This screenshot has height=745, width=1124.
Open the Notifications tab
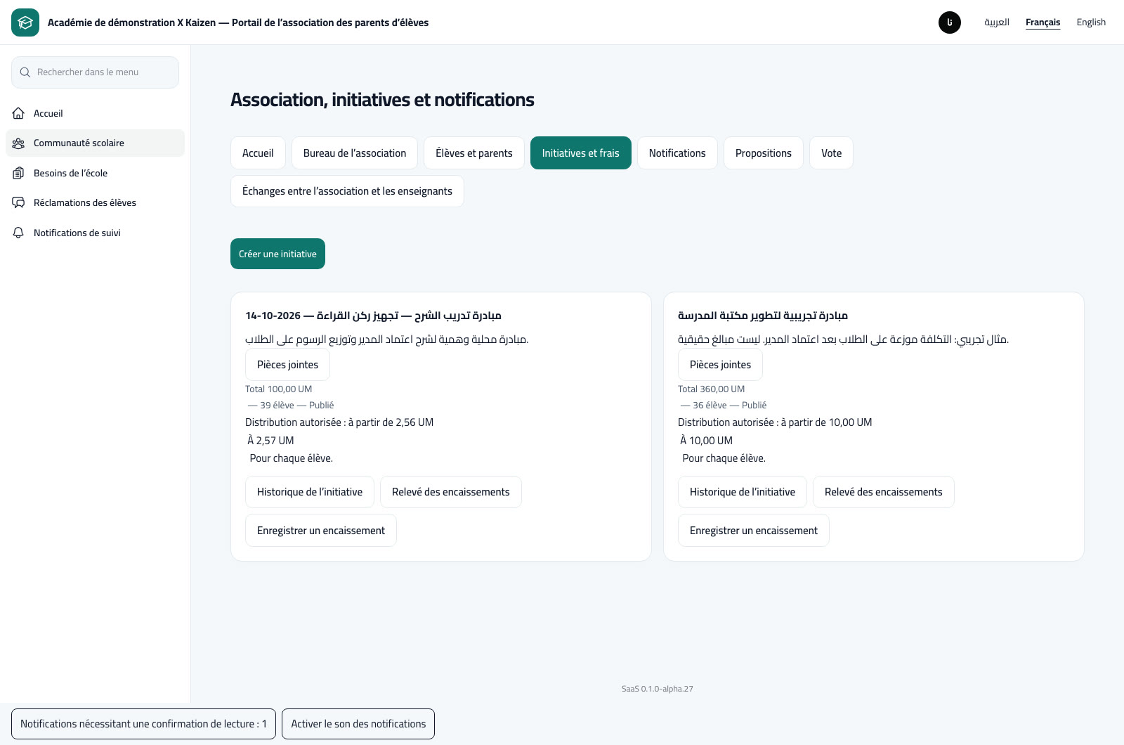click(677, 153)
